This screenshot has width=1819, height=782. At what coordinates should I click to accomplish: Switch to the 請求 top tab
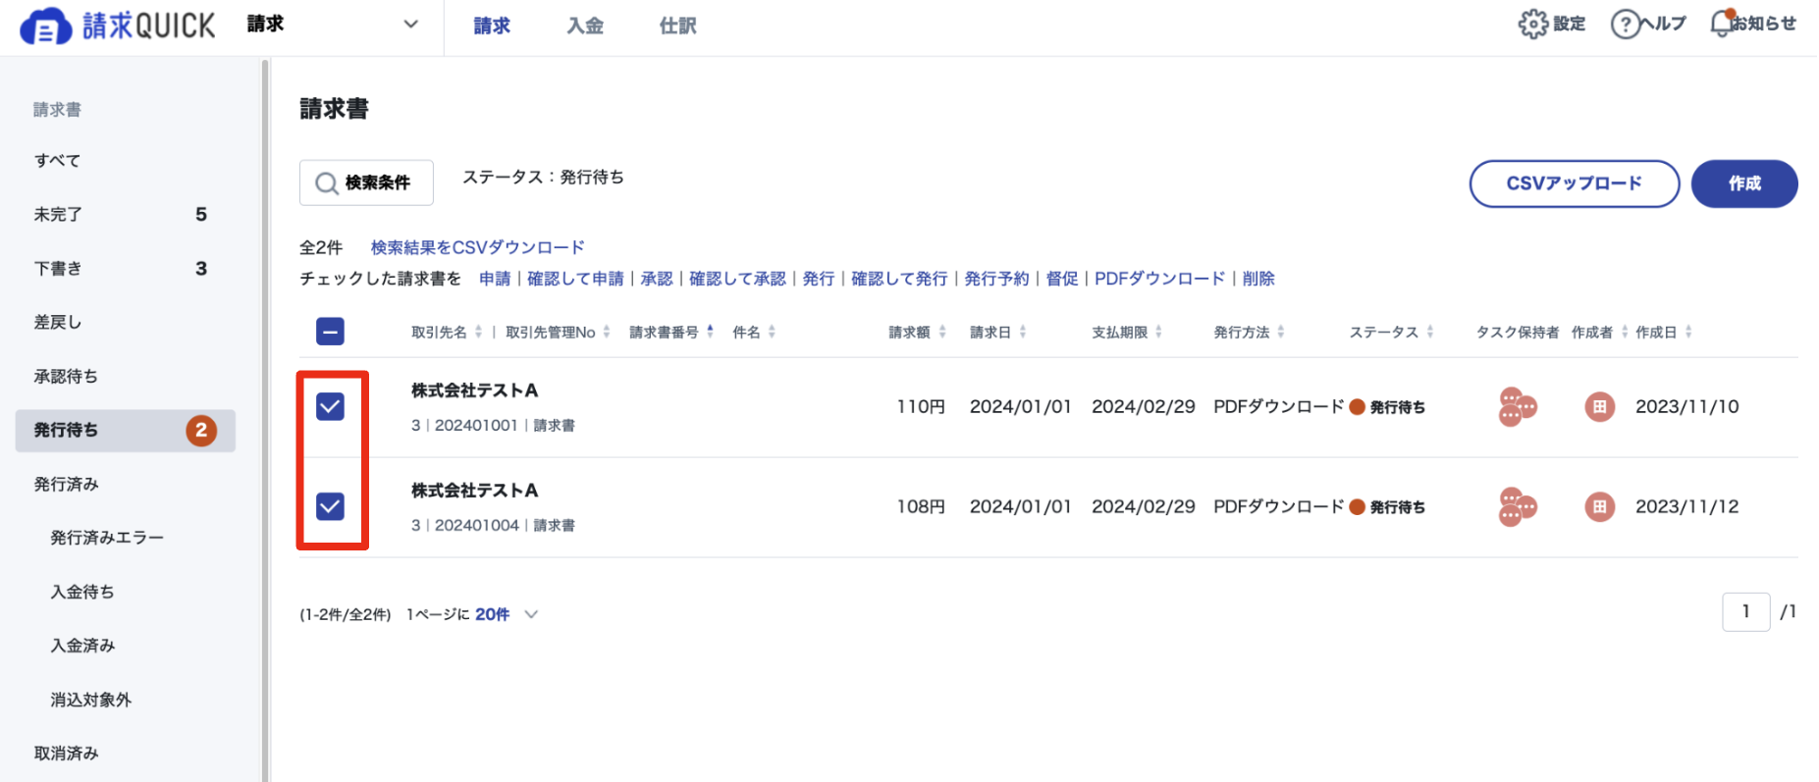pyautogui.click(x=492, y=26)
